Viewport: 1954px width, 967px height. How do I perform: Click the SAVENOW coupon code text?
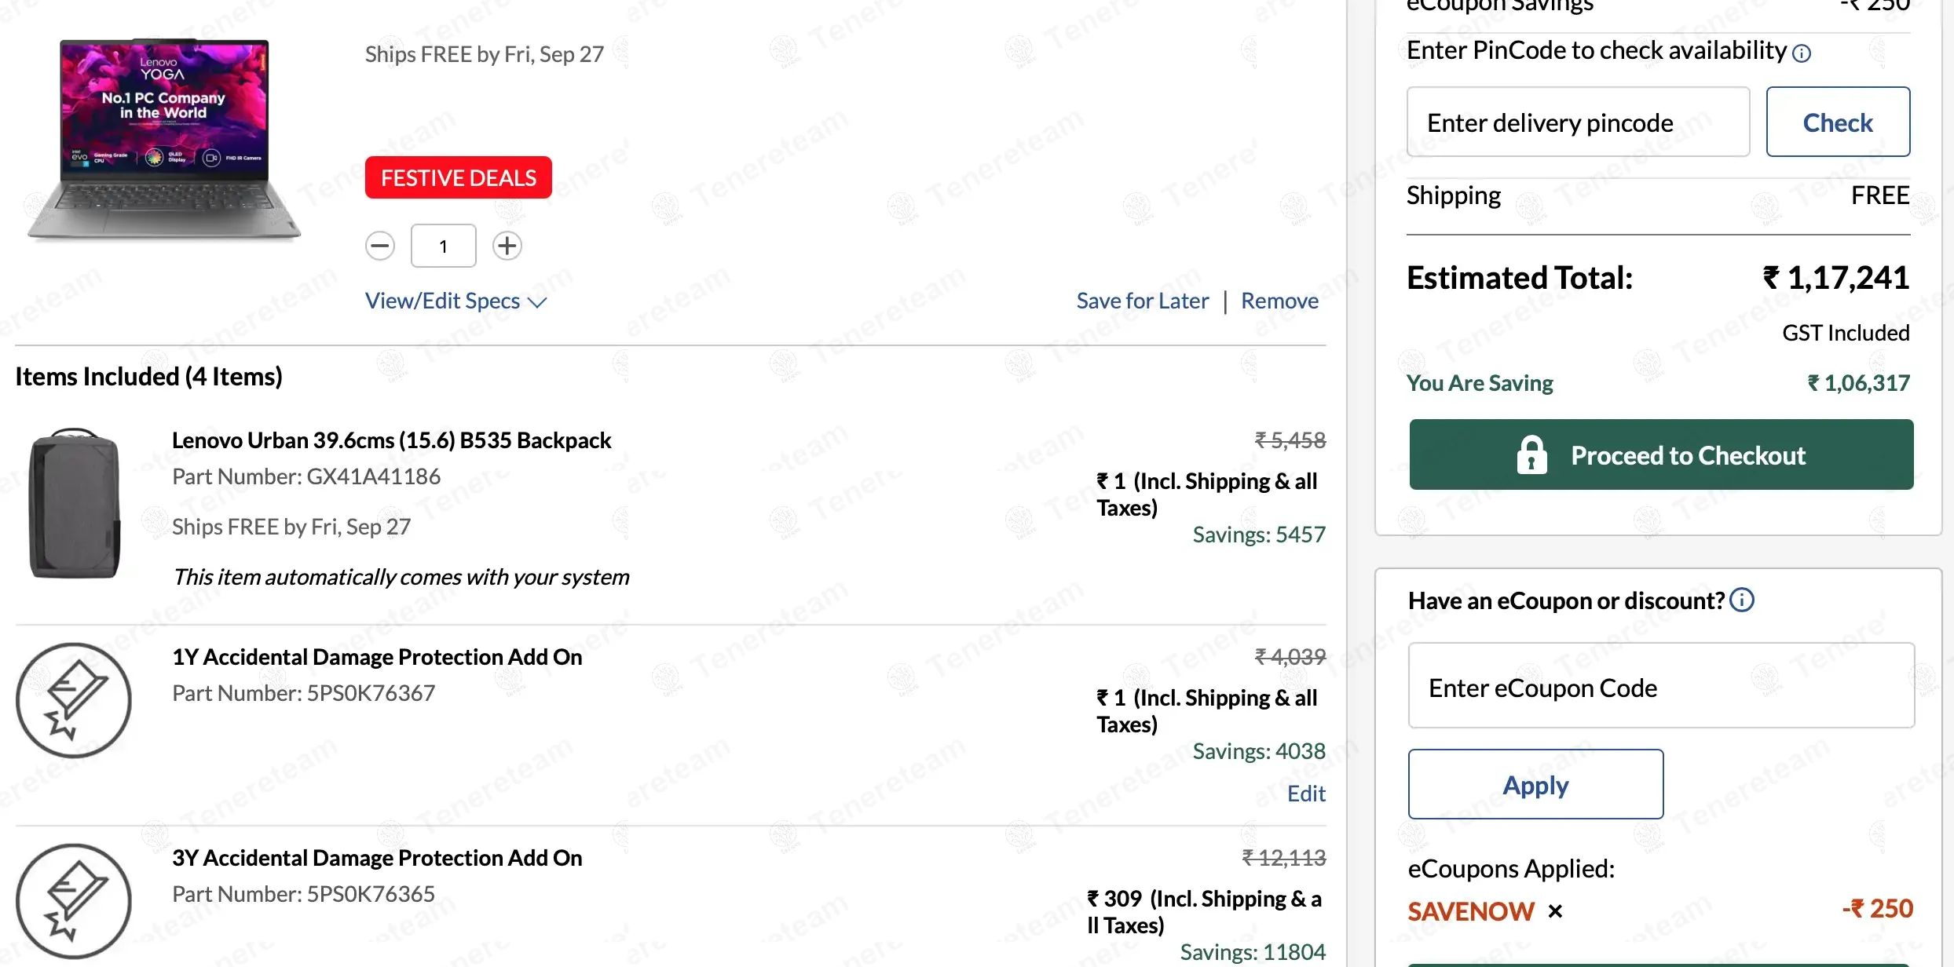pyautogui.click(x=1470, y=911)
